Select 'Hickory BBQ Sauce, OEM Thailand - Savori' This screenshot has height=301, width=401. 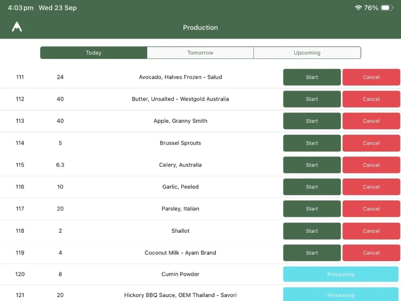click(x=180, y=295)
